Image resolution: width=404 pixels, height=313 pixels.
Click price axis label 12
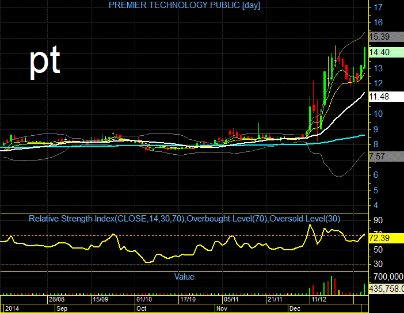tap(378, 83)
